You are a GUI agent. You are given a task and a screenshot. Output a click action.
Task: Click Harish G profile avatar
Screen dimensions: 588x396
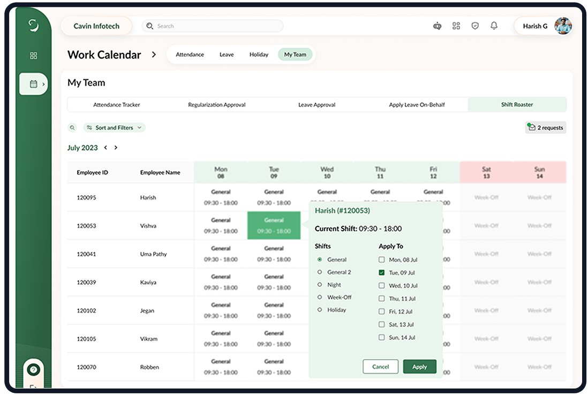(x=563, y=26)
